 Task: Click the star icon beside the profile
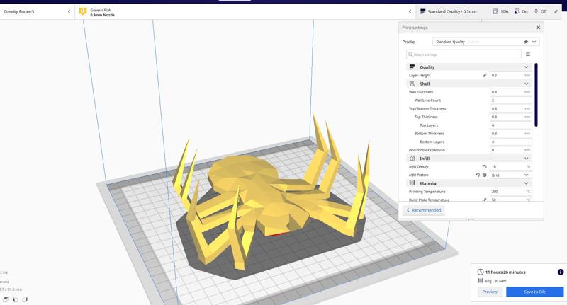tap(525, 42)
